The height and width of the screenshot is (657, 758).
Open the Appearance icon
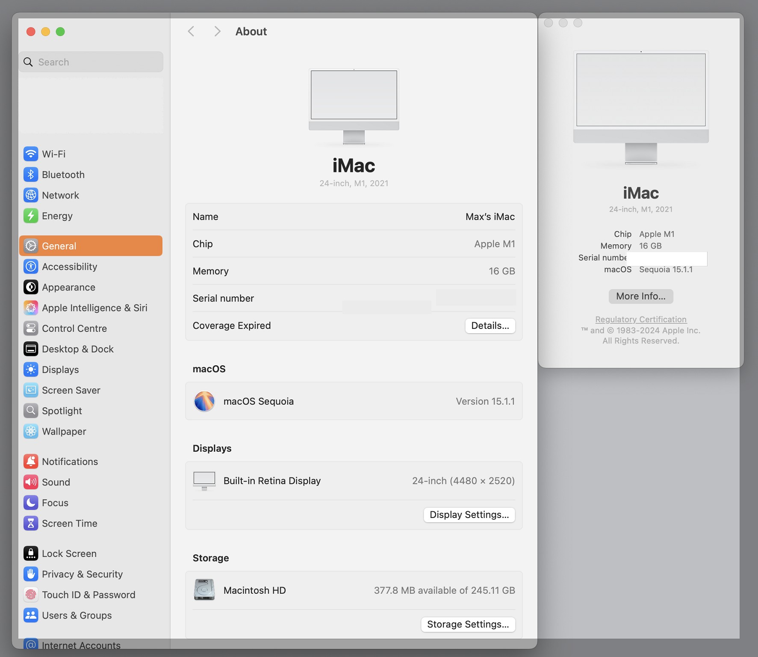pos(31,287)
